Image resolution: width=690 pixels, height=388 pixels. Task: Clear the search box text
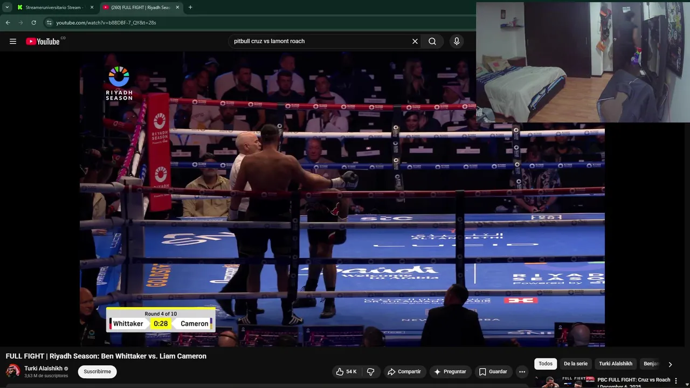[x=415, y=41]
